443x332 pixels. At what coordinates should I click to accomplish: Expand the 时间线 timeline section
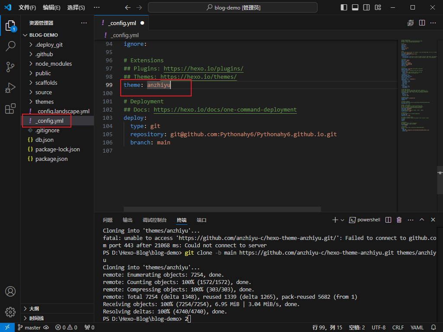point(58,318)
